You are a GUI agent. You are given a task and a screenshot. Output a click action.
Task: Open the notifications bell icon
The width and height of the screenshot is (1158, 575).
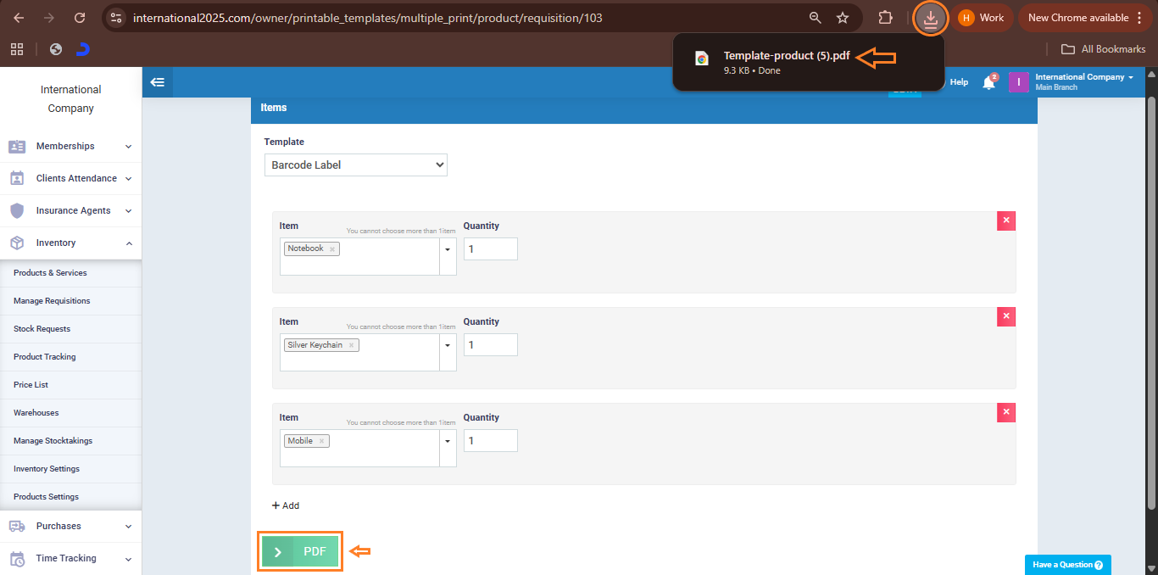click(988, 82)
